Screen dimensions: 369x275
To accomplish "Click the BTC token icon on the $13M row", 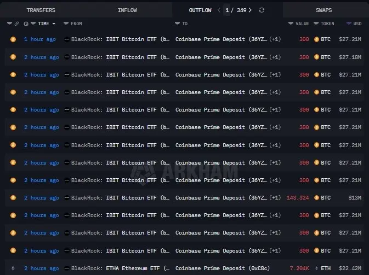I will pyautogui.click(x=316, y=197).
